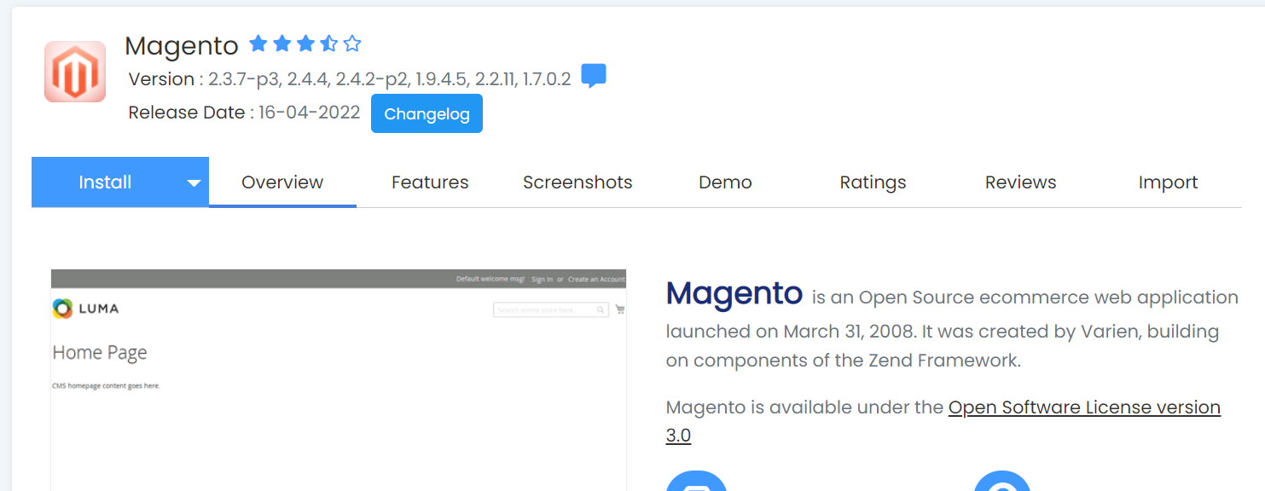
Task: Open the Import tab
Action: (1168, 182)
